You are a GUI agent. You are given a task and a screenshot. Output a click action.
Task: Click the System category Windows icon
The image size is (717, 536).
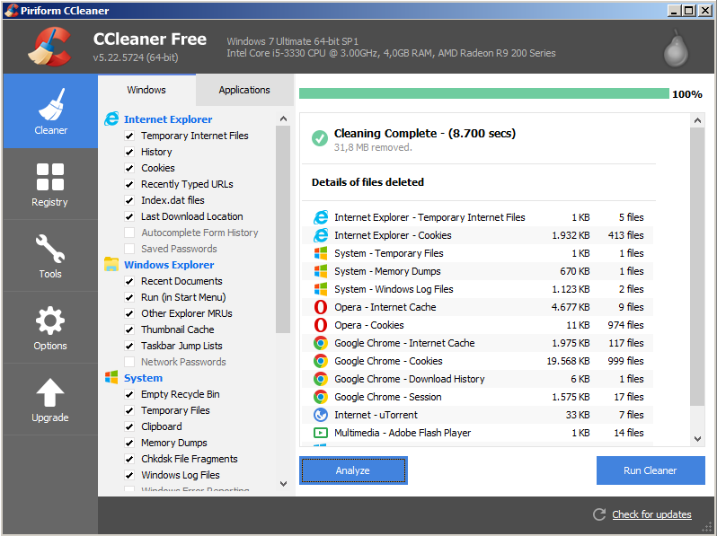pyautogui.click(x=111, y=377)
